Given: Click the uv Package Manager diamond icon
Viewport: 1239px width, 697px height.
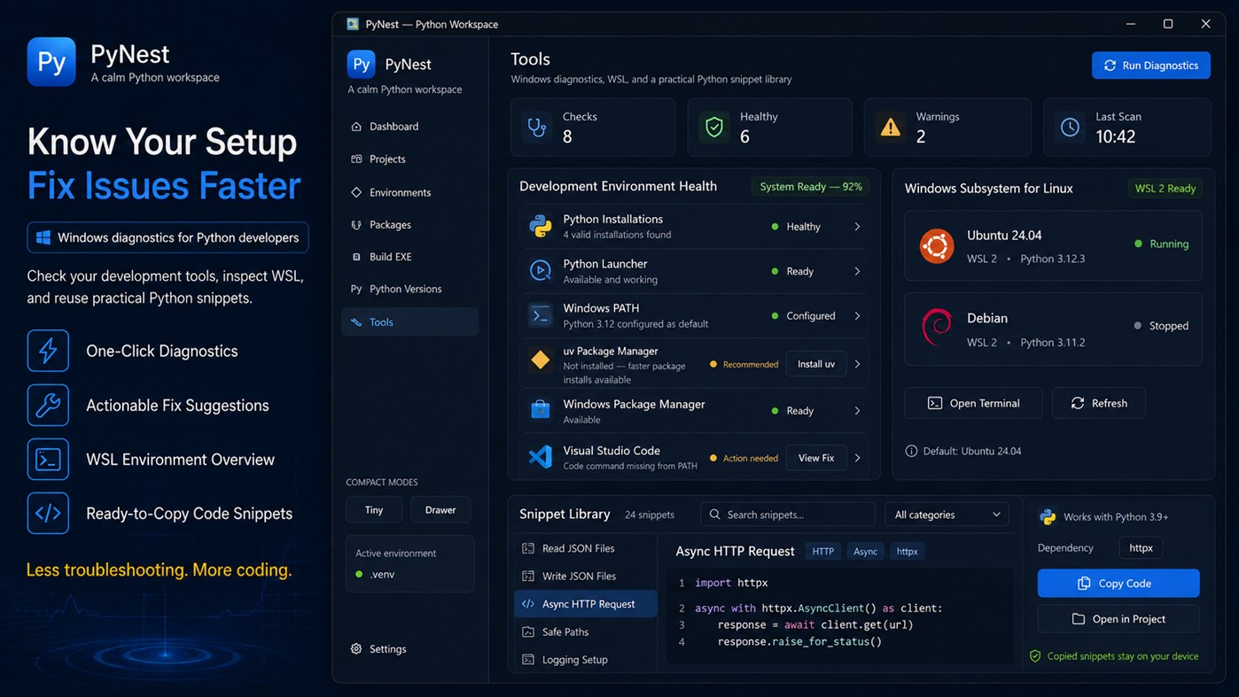Looking at the screenshot, I should pos(541,360).
